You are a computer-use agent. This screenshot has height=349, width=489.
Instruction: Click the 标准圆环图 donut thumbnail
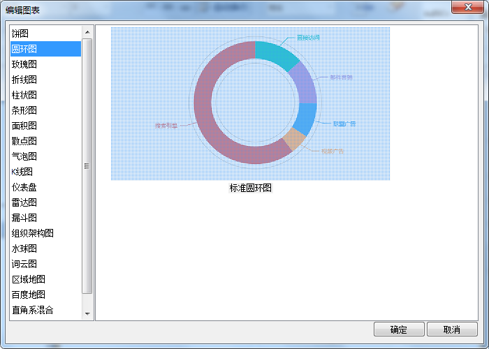point(250,103)
